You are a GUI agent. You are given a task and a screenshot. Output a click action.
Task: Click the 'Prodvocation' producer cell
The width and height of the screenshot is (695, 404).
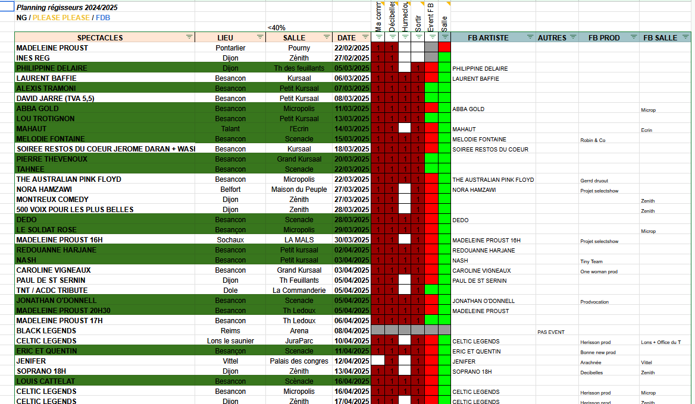pyautogui.click(x=609, y=302)
